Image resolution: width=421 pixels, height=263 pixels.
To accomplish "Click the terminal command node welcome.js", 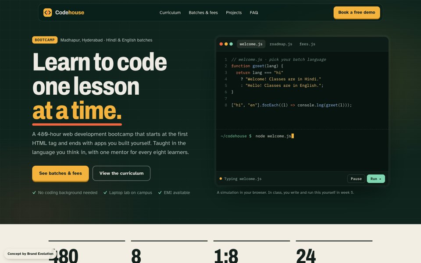I will [273, 136].
